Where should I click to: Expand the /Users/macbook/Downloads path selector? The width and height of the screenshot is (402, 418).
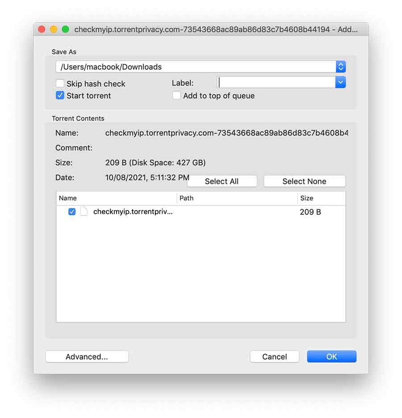[x=341, y=67]
